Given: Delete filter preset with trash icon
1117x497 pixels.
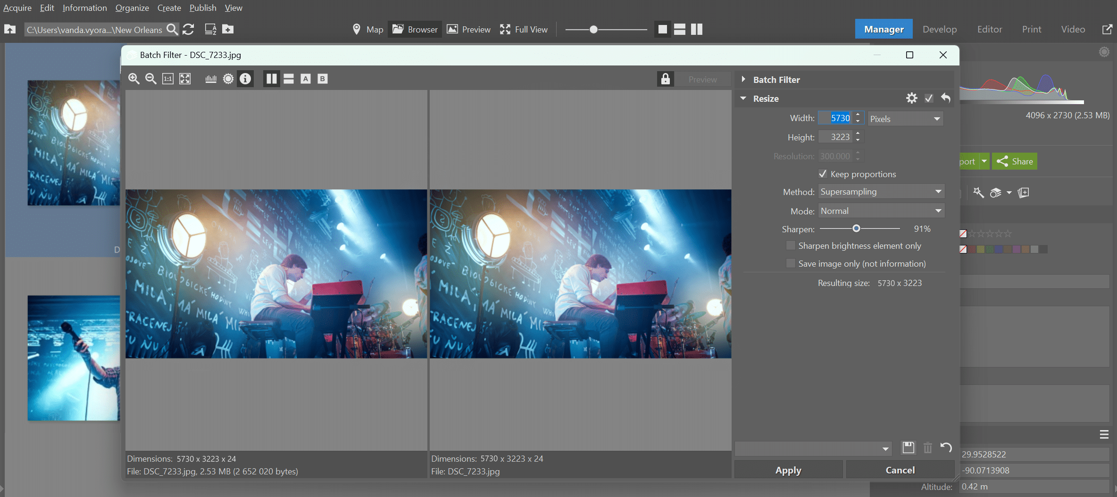Looking at the screenshot, I should [x=927, y=448].
